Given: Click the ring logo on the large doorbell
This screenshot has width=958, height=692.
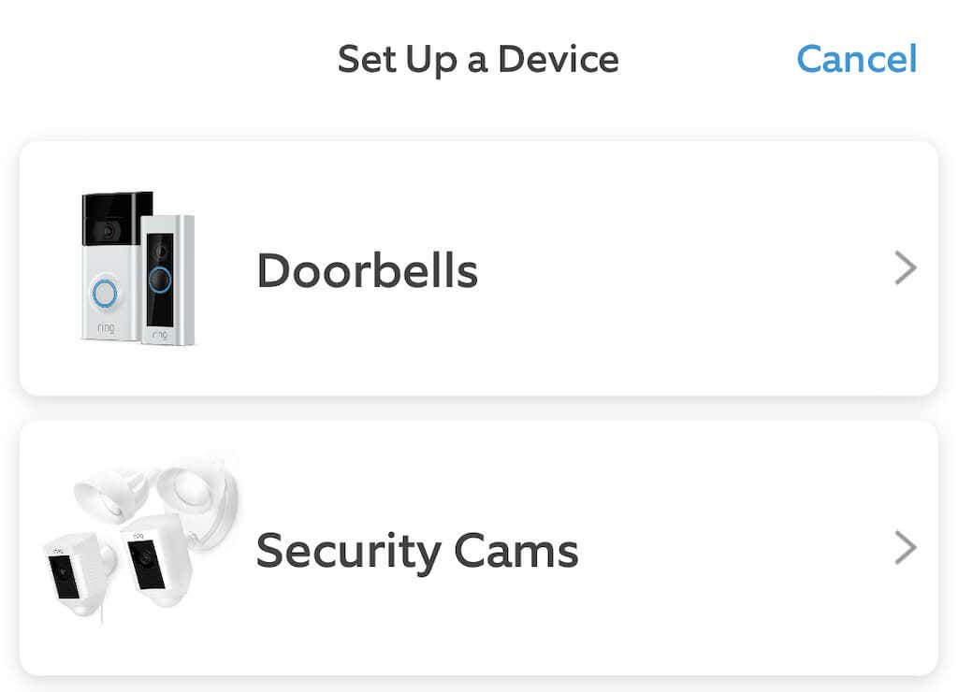Looking at the screenshot, I should point(105,329).
